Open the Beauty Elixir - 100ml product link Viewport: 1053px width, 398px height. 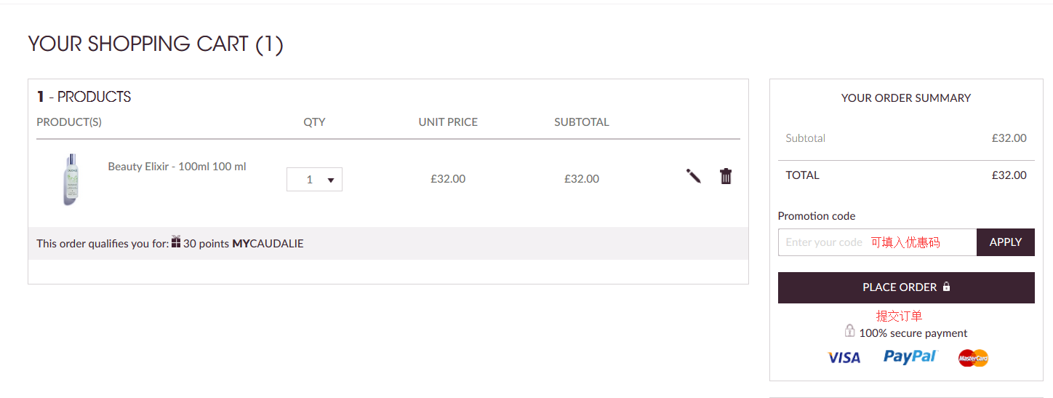pyautogui.click(x=177, y=167)
